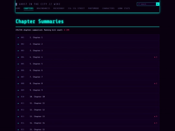Expand the Chapter 1 summary arrow

(18, 38)
